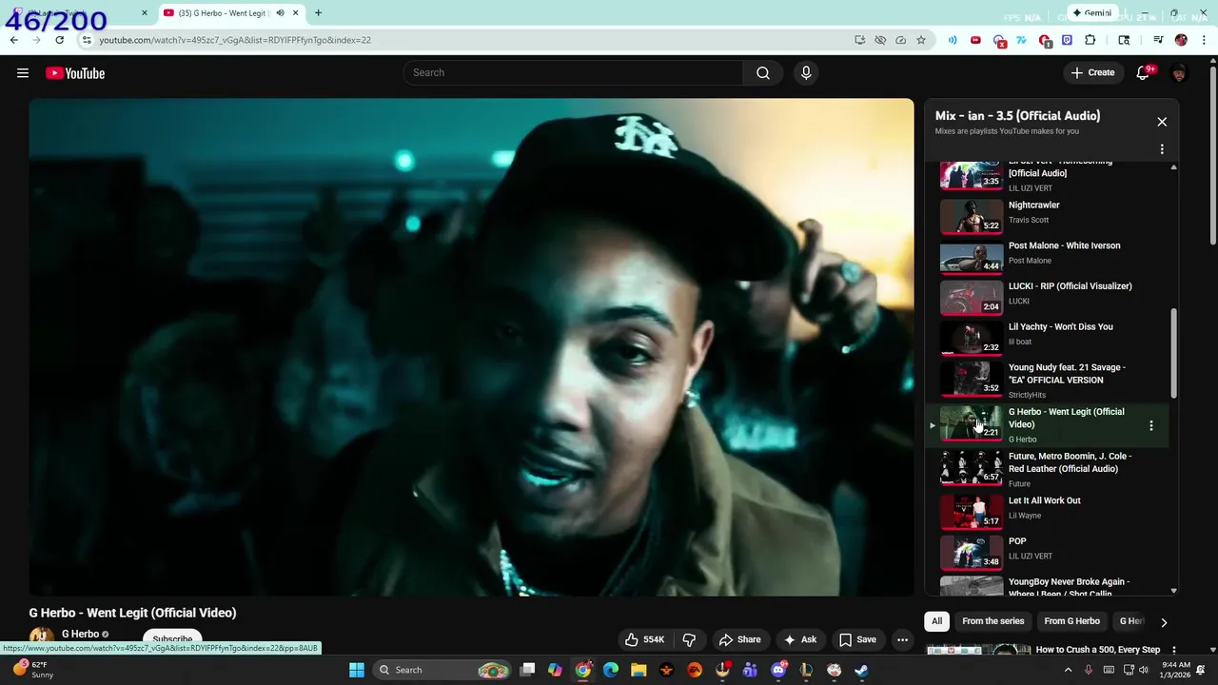1218x685 pixels.
Task: Open Microsoft Edge from taskbar
Action: (611, 670)
